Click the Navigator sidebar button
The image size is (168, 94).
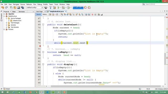pyautogui.click(x=1, y=17)
